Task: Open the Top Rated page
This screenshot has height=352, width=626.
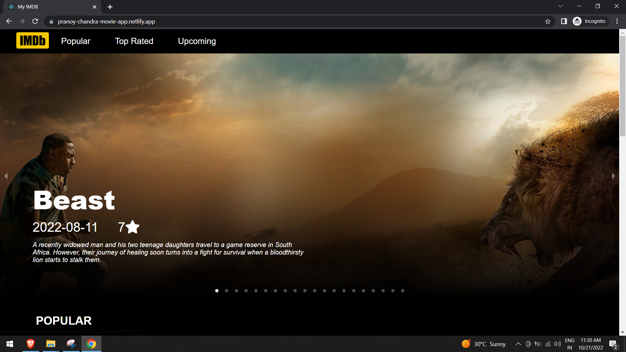Action: [x=134, y=41]
